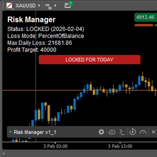This screenshot has height=157, width=157.
Task: Click the cloud icon on cBot bar
Action: coord(112,132)
